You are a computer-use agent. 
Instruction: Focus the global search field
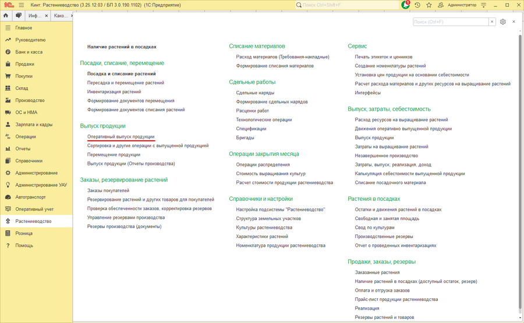[348, 5]
